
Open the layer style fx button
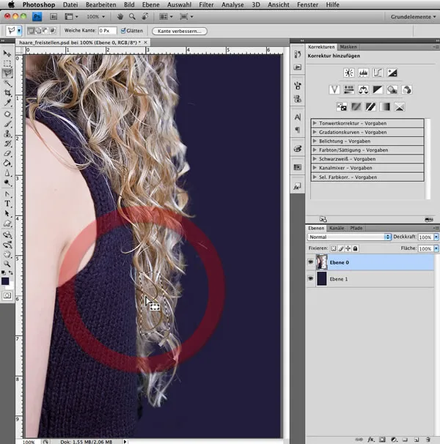click(x=372, y=439)
